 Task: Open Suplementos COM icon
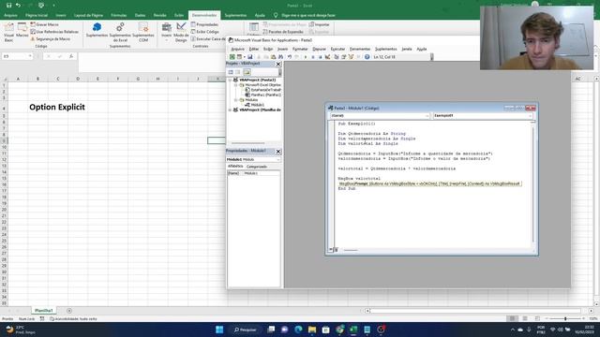point(143,32)
